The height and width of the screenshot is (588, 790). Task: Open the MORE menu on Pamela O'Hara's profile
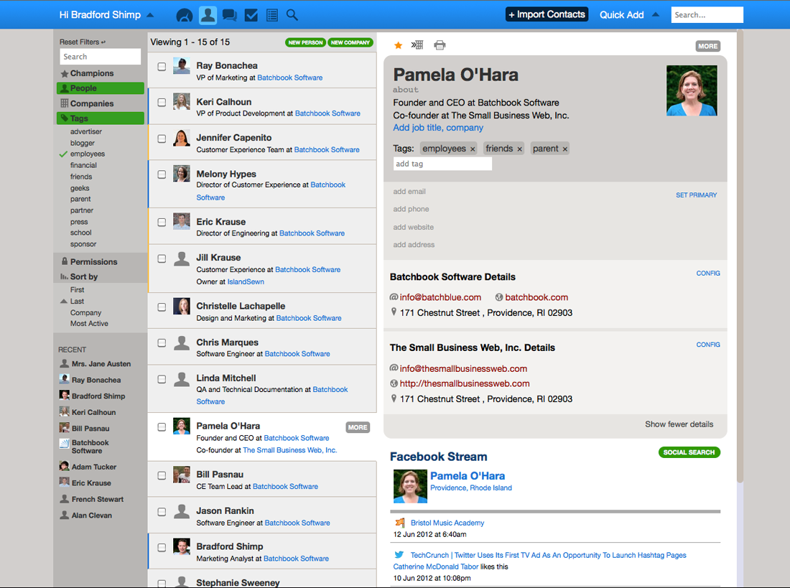click(708, 46)
